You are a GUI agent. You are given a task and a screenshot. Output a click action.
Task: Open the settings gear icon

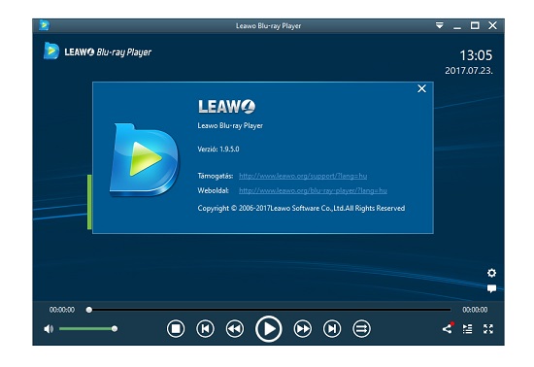click(491, 273)
